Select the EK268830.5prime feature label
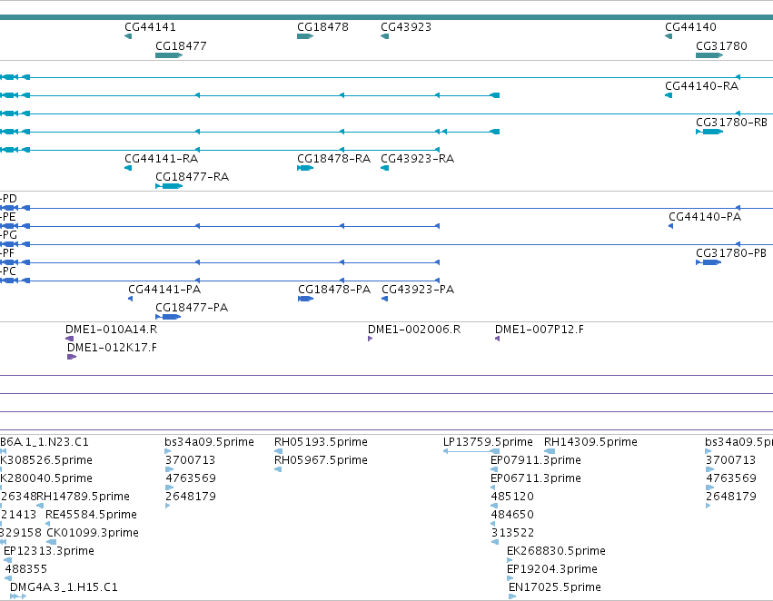Image resolution: width=773 pixels, height=601 pixels. coord(556,551)
